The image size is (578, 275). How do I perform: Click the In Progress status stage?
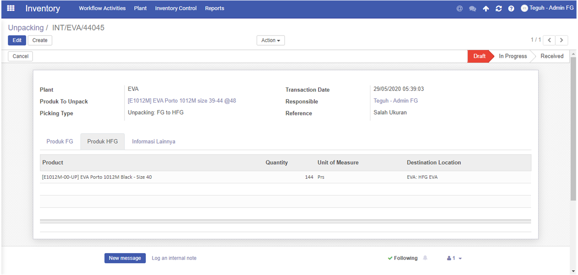click(x=512, y=56)
